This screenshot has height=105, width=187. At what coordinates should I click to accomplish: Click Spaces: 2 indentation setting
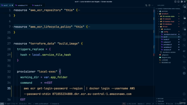pos(141,104)
